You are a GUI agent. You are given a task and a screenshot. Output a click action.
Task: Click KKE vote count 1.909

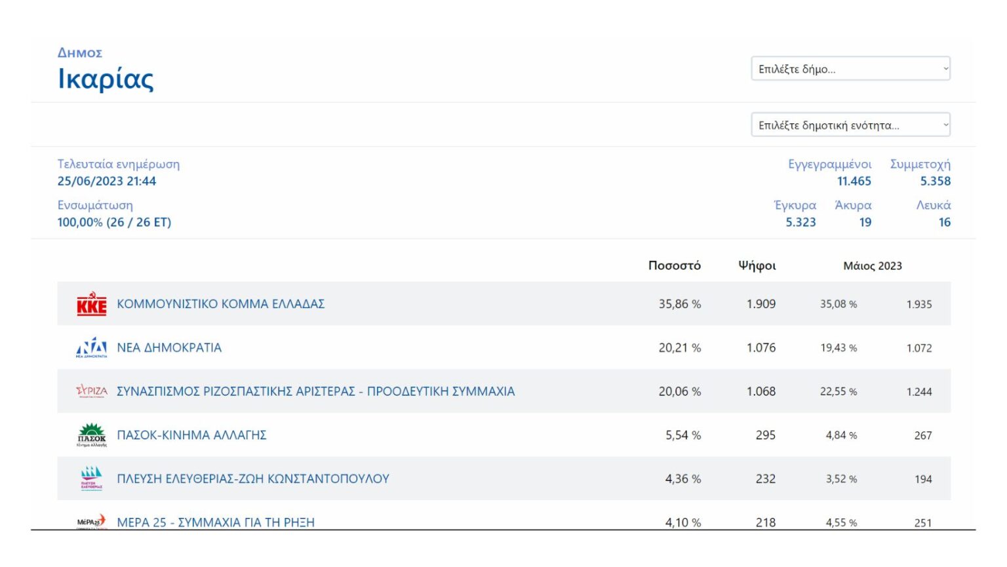click(x=761, y=304)
